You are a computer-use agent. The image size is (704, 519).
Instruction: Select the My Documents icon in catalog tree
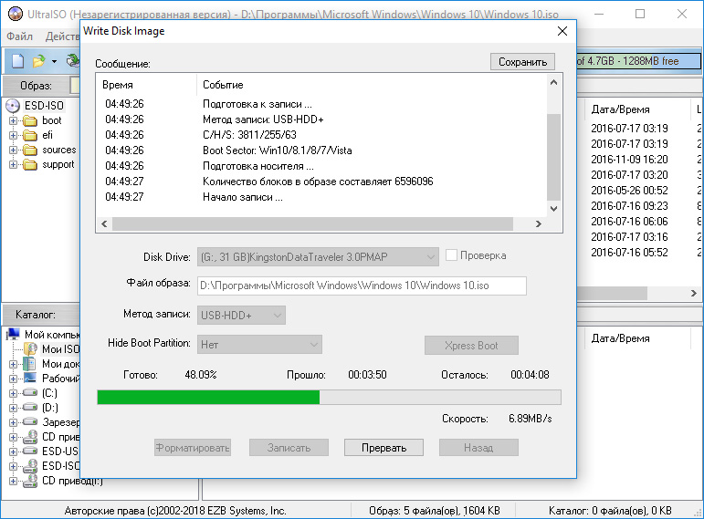(x=30, y=364)
